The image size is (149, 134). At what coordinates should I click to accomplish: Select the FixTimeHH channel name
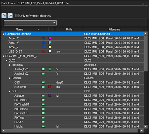(22, 100)
